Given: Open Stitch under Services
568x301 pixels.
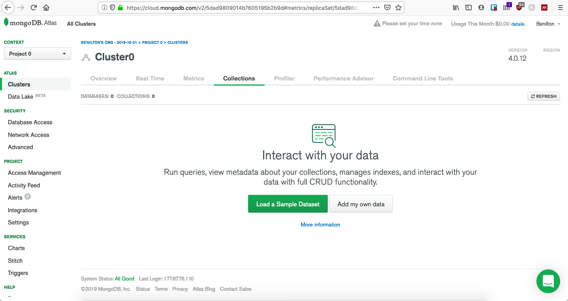Looking at the screenshot, I should pos(15,261).
